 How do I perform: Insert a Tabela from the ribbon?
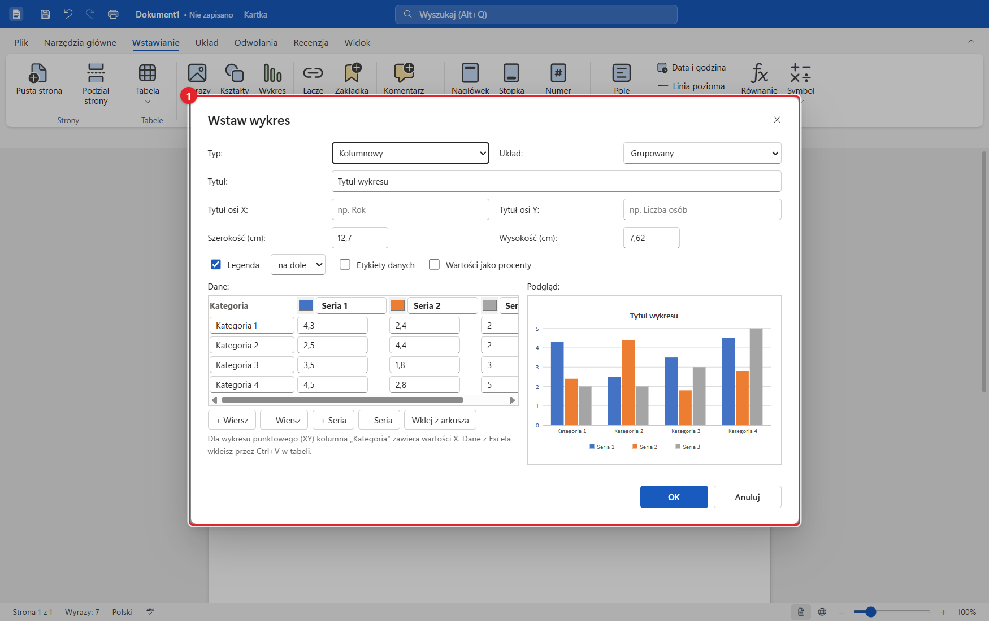[148, 73]
